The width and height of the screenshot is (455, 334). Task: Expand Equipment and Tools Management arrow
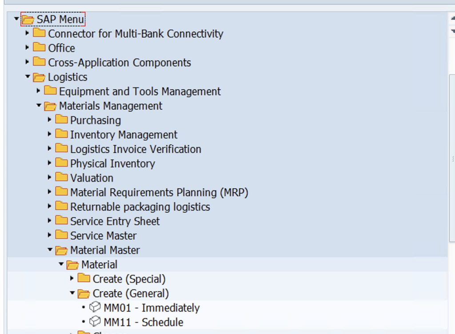pos(38,91)
